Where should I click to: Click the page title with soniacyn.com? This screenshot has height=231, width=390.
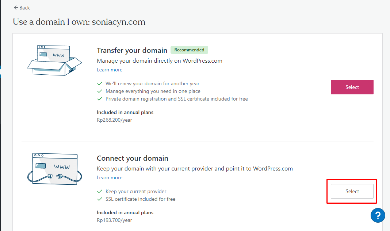(x=79, y=22)
